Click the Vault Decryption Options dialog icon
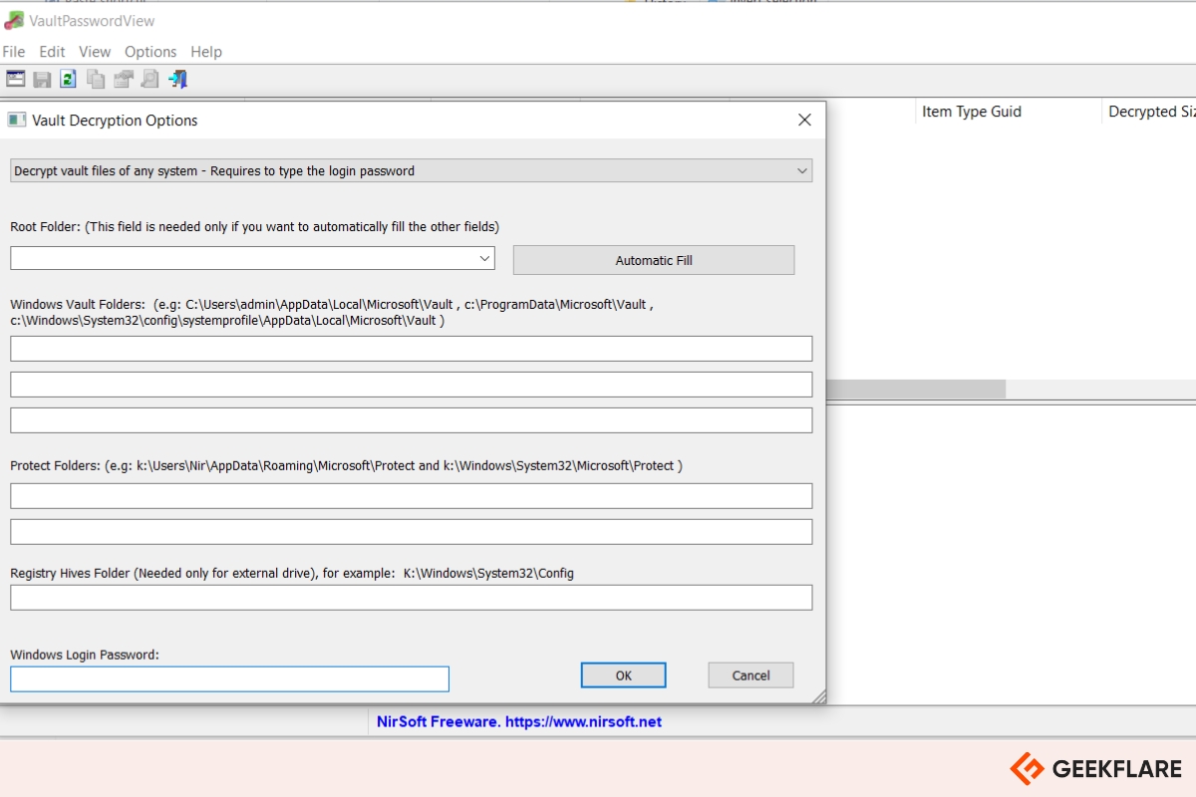 point(17,120)
